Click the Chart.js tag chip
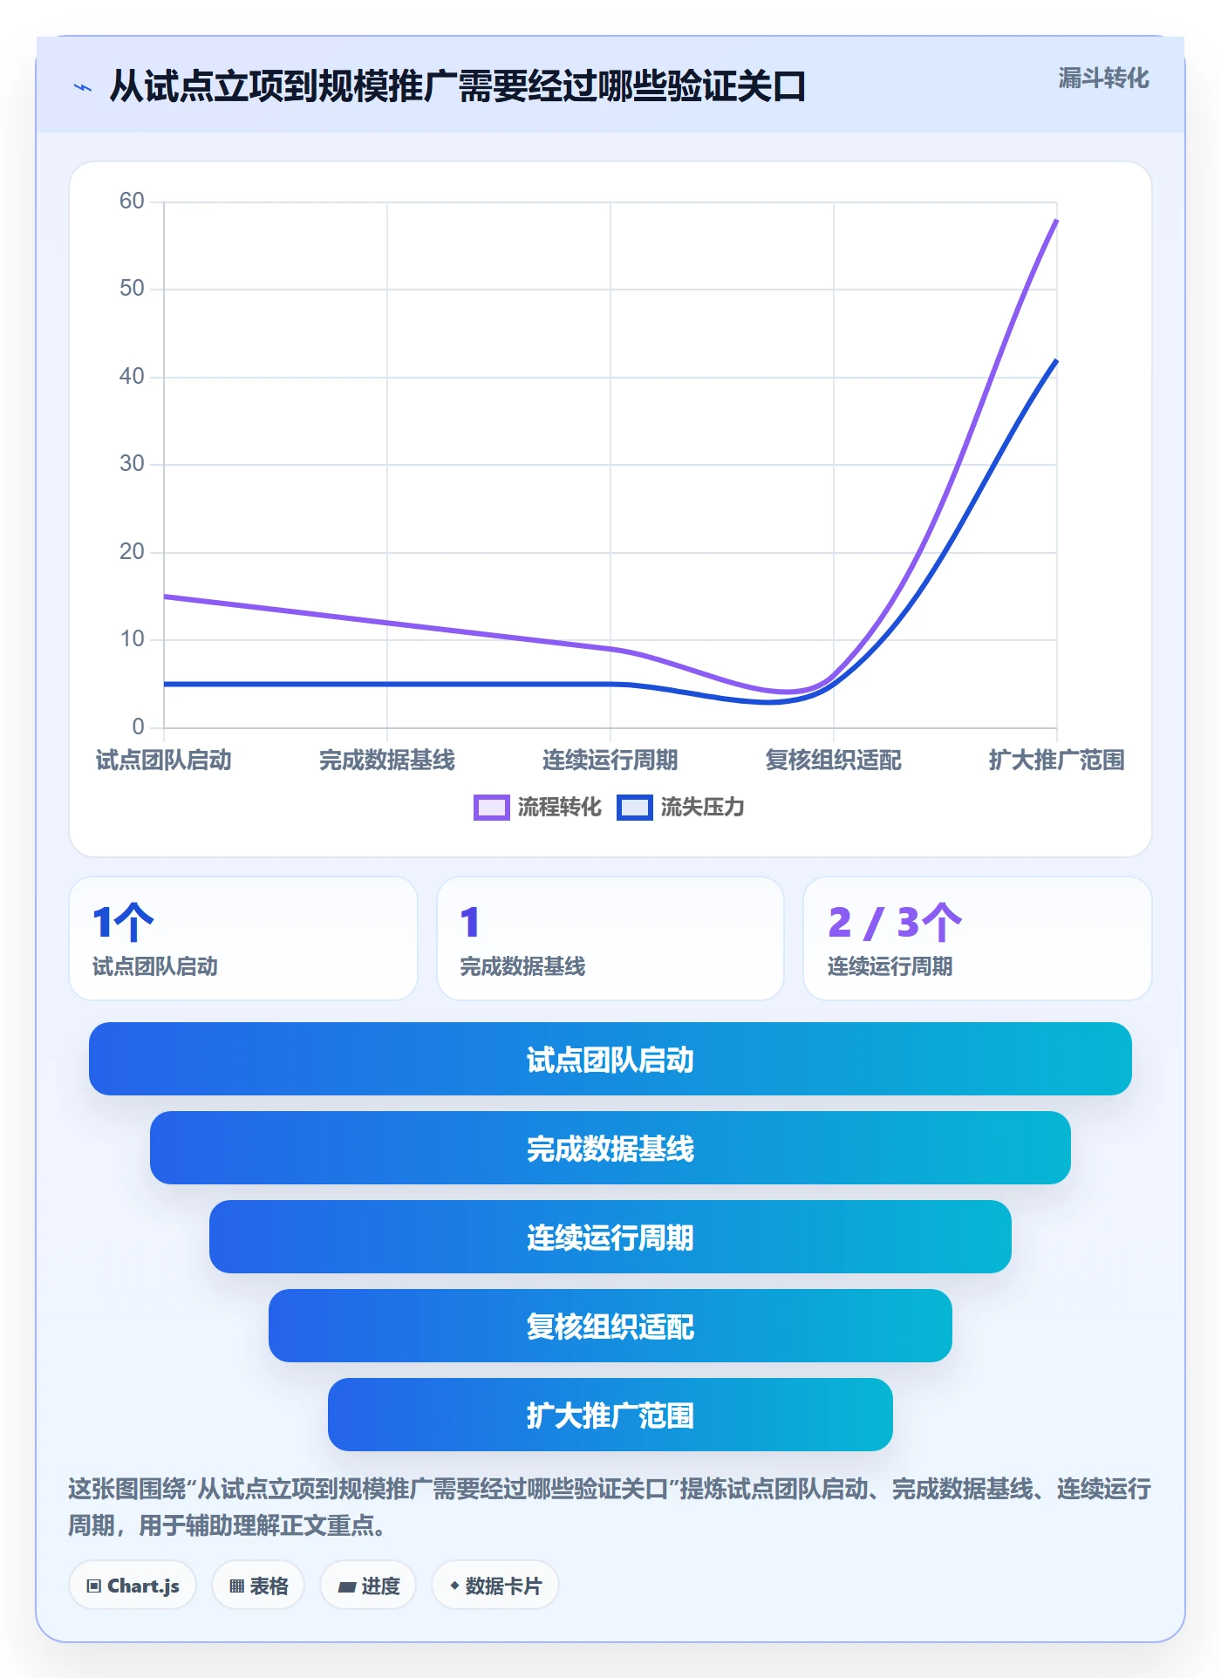This screenshot has width=1221, height=1678. tap(133, 1585)
